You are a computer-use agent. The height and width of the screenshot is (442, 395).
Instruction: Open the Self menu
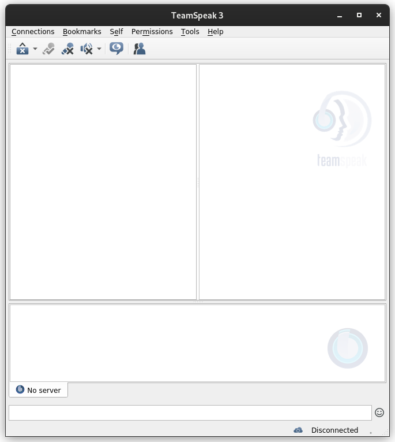pyautogui.click(x=116, y=32)
